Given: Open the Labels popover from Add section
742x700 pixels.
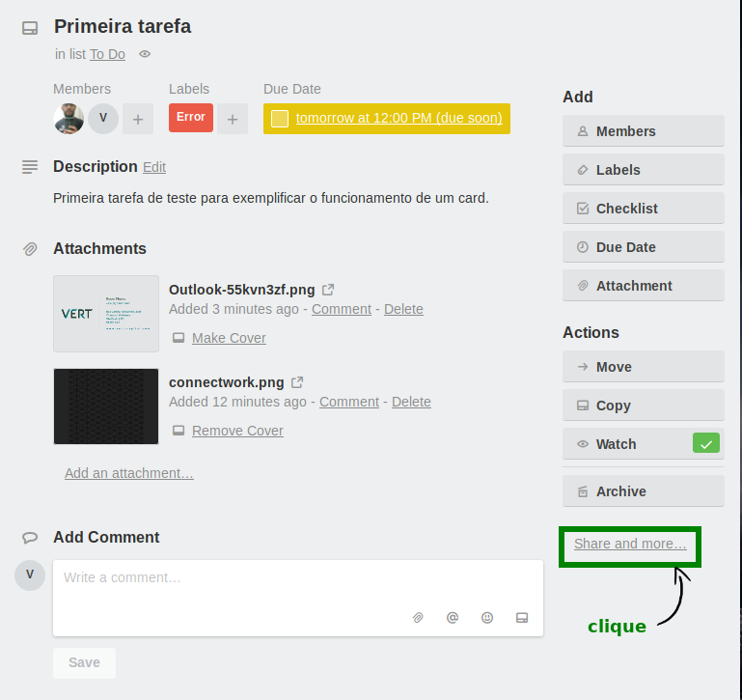Looking at the screenshot, I should [643, 170].
